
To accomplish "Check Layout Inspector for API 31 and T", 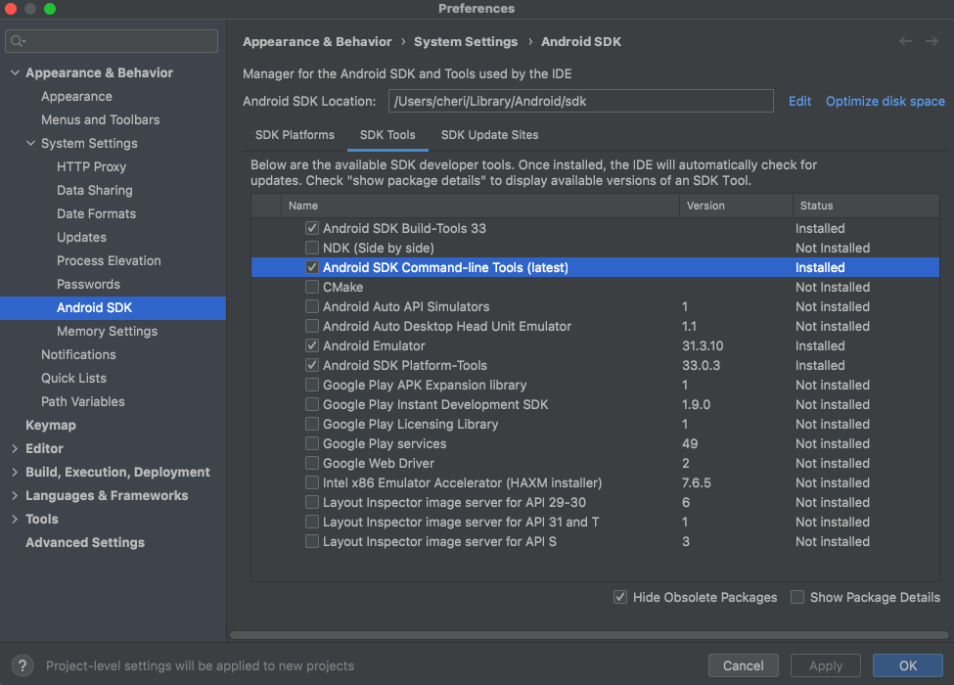I will [312, 522].
